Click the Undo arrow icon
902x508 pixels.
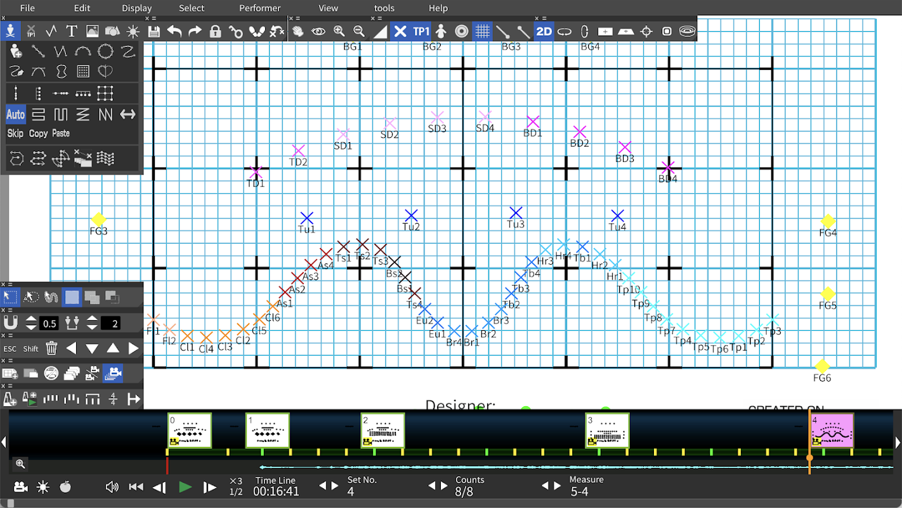tap(174, 31)
